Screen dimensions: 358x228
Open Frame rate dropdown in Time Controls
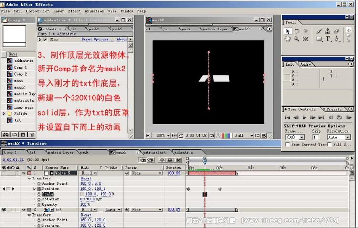point(302,138)
